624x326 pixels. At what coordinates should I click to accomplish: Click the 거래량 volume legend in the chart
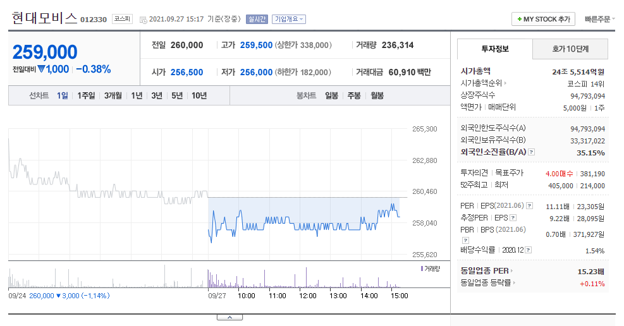(x=430, y=269)
